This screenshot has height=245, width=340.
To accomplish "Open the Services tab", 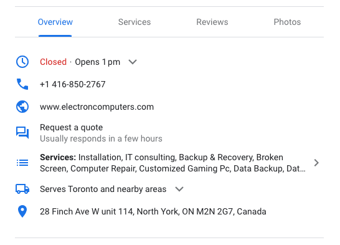I will coord(135,22).
